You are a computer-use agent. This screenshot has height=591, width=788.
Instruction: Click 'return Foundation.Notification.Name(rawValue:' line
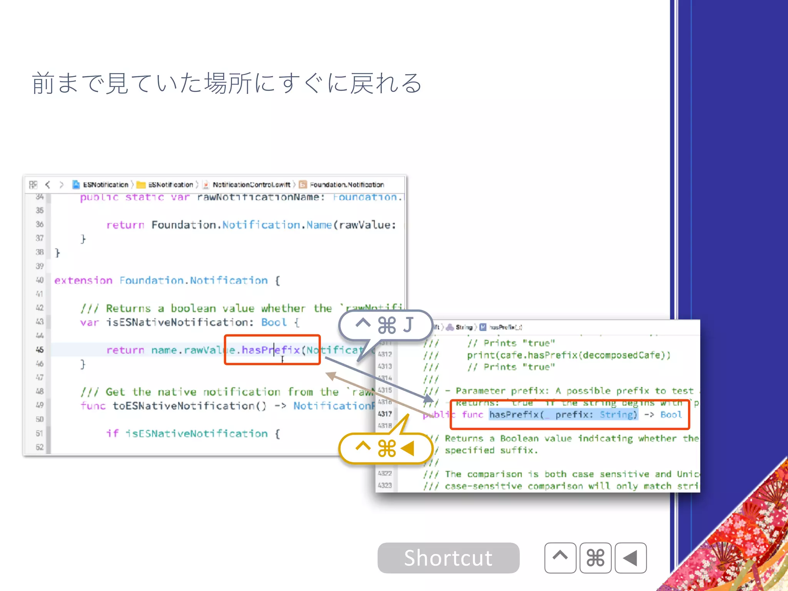coord(251,225)
